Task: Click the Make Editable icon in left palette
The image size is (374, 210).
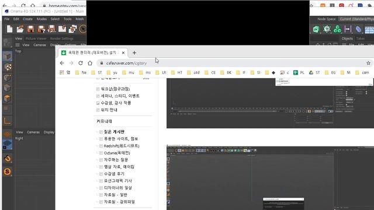Action: point(7,43)
